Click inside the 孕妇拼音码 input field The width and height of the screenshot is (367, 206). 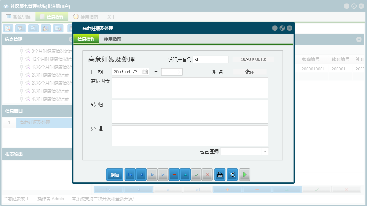click(210, 59)
